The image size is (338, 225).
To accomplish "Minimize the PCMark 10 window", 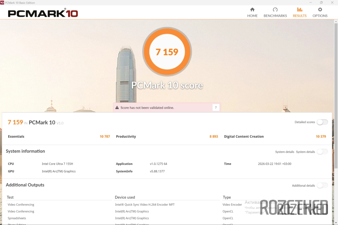I will pos(310,2).
